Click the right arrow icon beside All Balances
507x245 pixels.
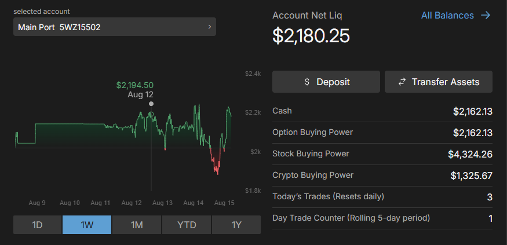pos(486,16)
